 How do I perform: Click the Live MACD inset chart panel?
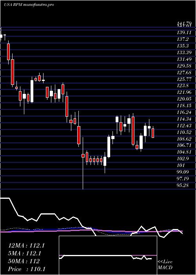pos(108,255)
